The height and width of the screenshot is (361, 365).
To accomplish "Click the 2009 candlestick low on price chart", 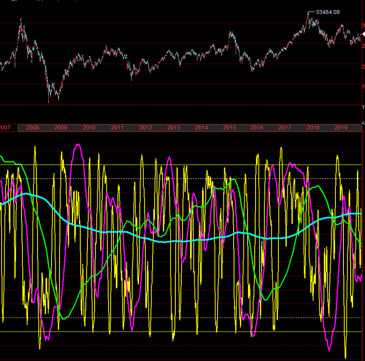I will pyautogui.click(x=49, y=101).
